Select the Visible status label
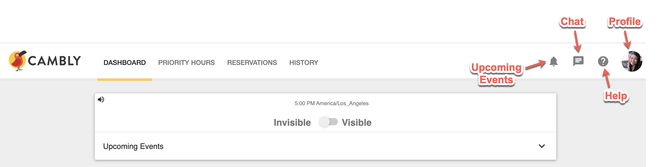The width and height of the screenshot is (667, 167). point(356,122)
